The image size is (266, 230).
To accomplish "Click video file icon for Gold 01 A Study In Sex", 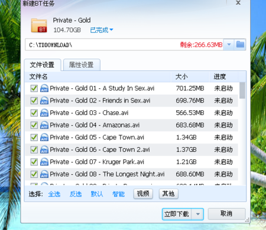I will pos(44,88).
